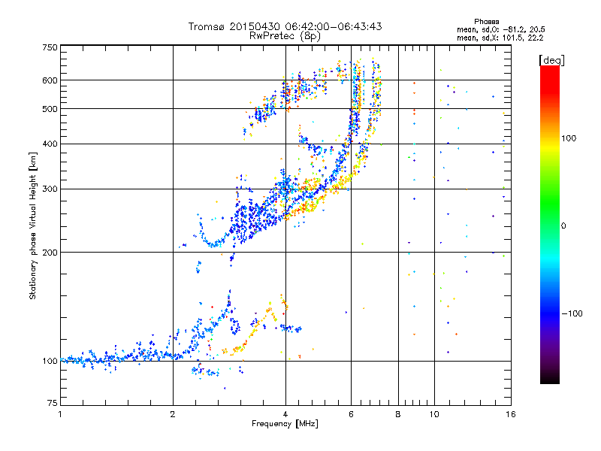Click the title "Tromsø 20150430 06:42:00-06:43:43"
Image resolution: width=601 pixels, height=451 pixels.
point(285,26)
